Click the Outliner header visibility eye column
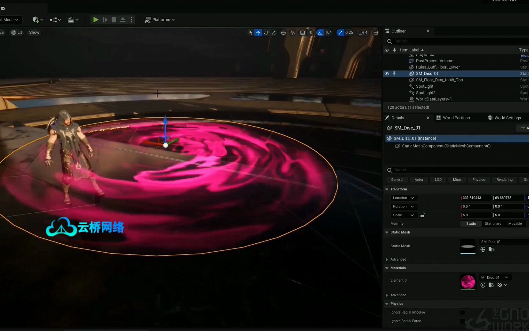 [387, 50]
